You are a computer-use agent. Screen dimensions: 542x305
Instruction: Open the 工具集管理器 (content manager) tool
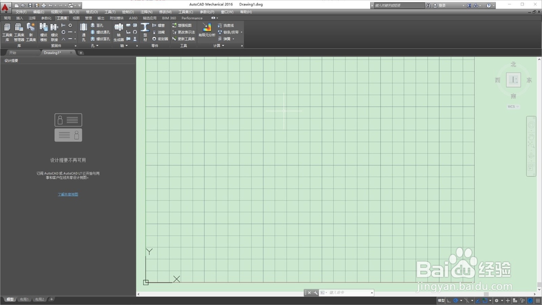(x=19, y=32)
